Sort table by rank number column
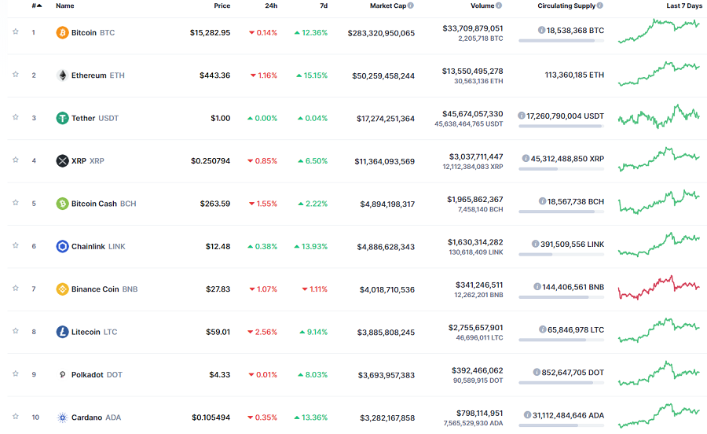The image size is (707, 434). click(37, 6)
